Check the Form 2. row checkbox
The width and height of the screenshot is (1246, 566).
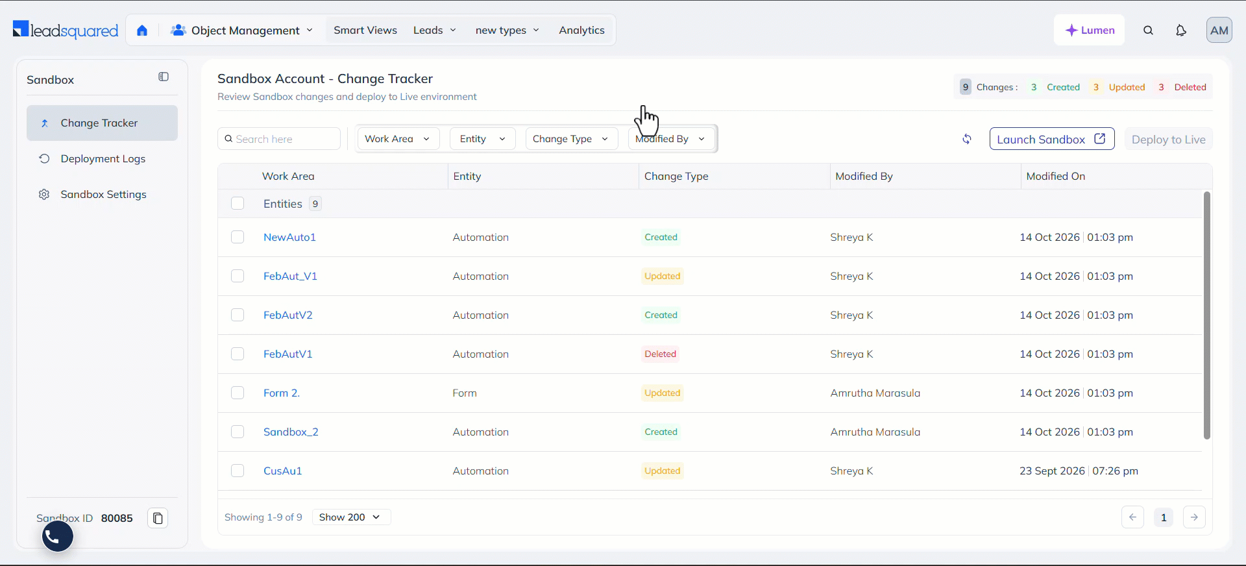pyautogui.click(x=238, y=393)
